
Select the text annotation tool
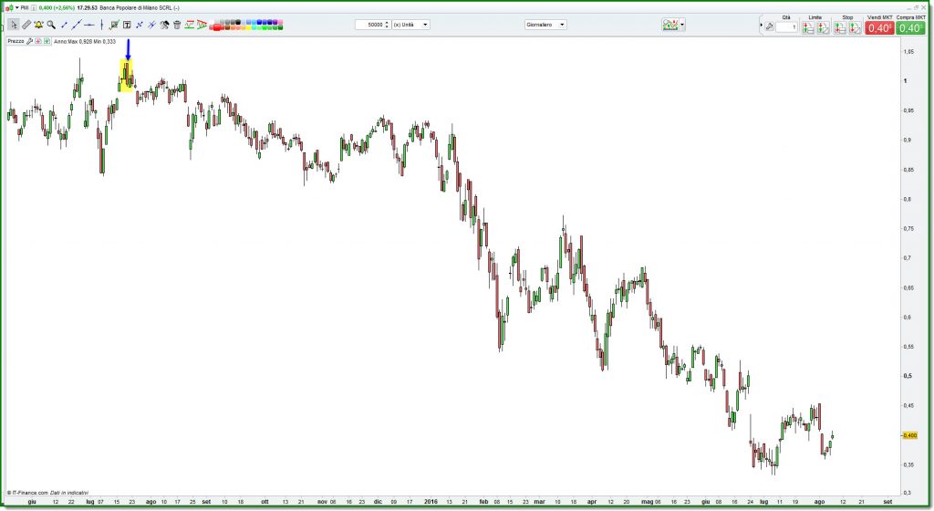(x=127, y=25)
